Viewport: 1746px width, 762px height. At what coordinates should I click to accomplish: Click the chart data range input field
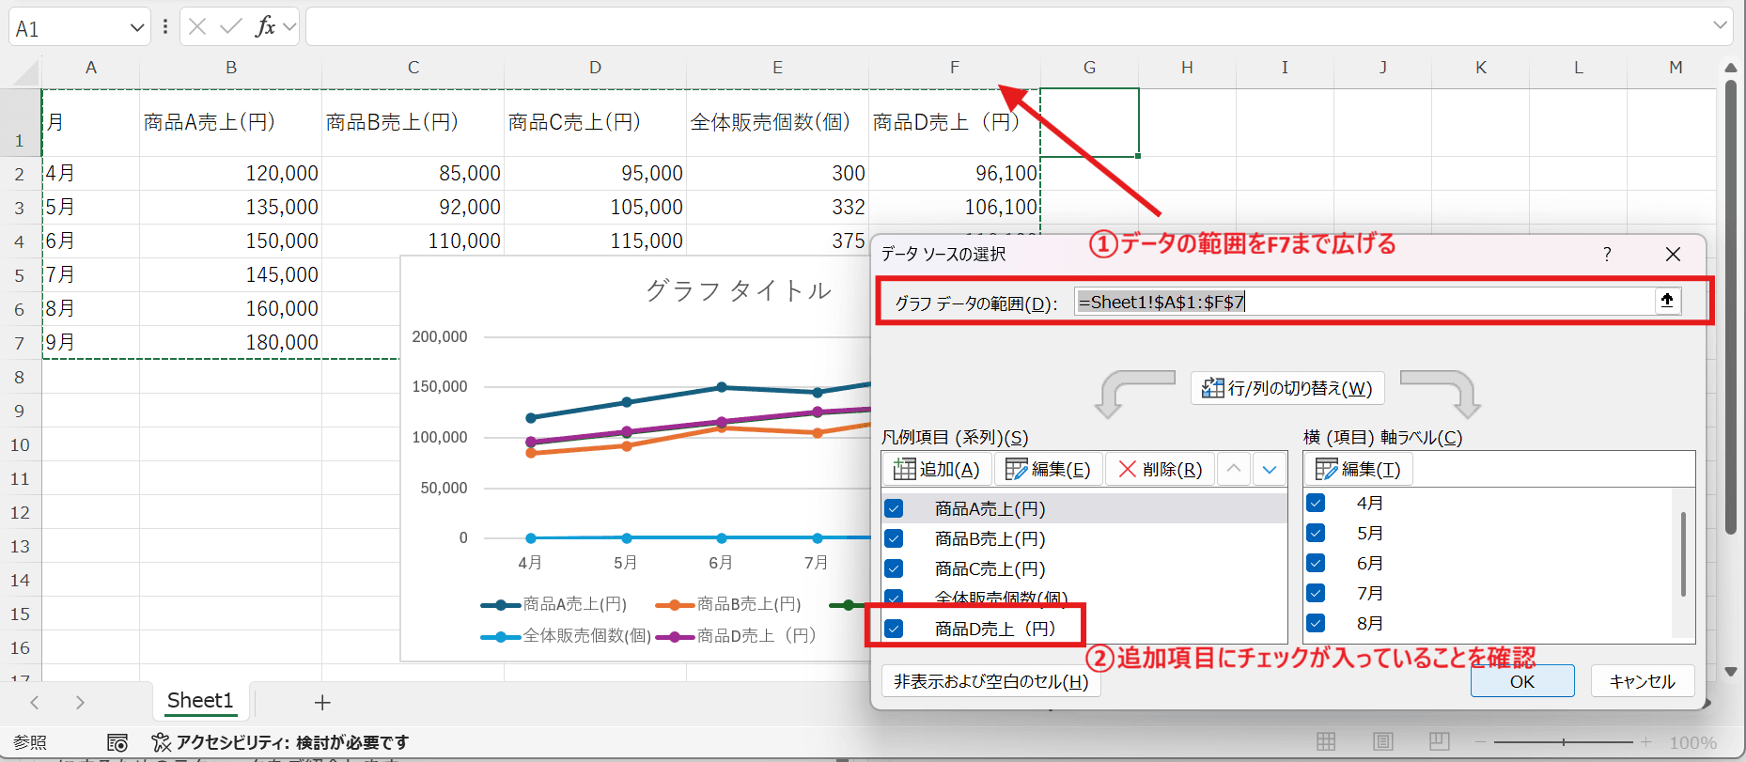1363,302
